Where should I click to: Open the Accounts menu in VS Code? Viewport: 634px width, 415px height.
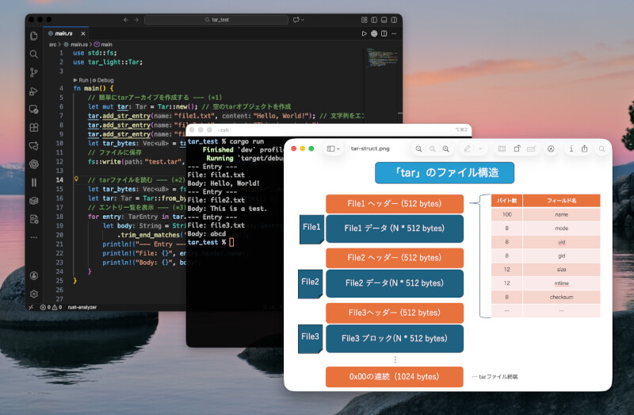click(34, 275)
